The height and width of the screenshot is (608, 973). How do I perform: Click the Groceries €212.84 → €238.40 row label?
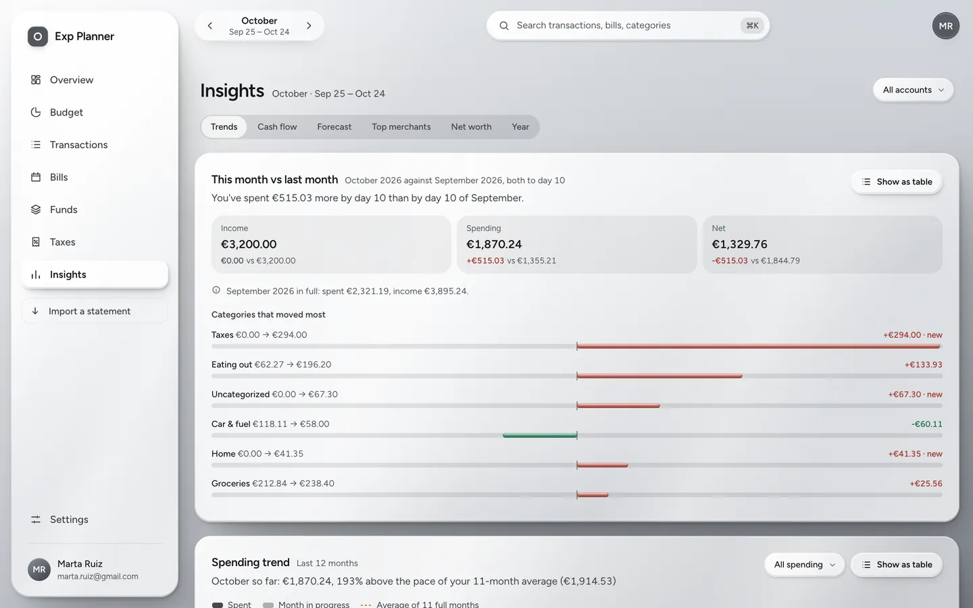coord(273,484)
